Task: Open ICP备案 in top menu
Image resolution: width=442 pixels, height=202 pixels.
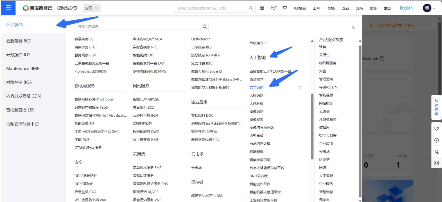Action: pyautogui.click(x=300, y=8)
